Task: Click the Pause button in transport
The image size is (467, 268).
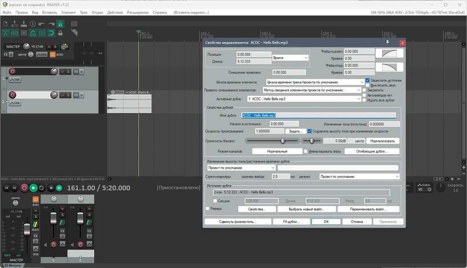Action: [x=59, y=188]
